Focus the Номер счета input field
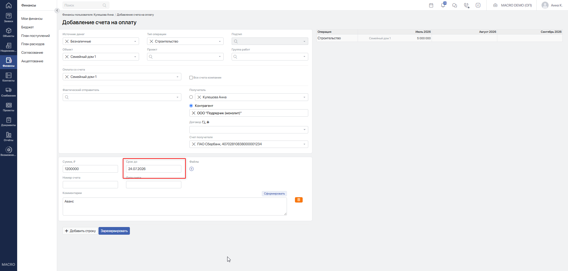The height and width of the screenshot is (271, 568). pos(90,185)
